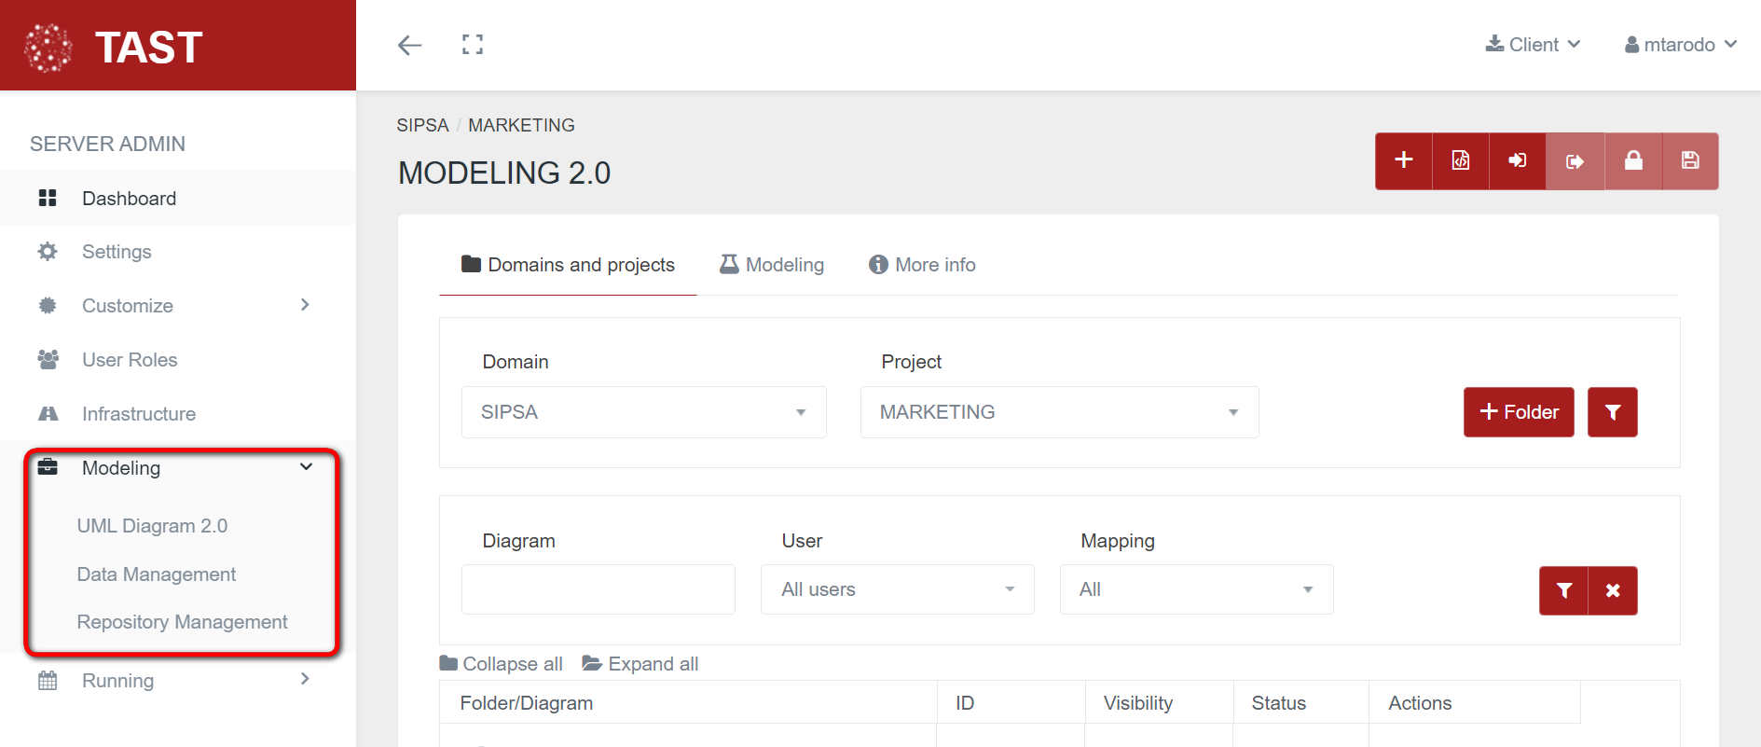
Task: Click the + Folder button
Action: (x=1519, y=412)
